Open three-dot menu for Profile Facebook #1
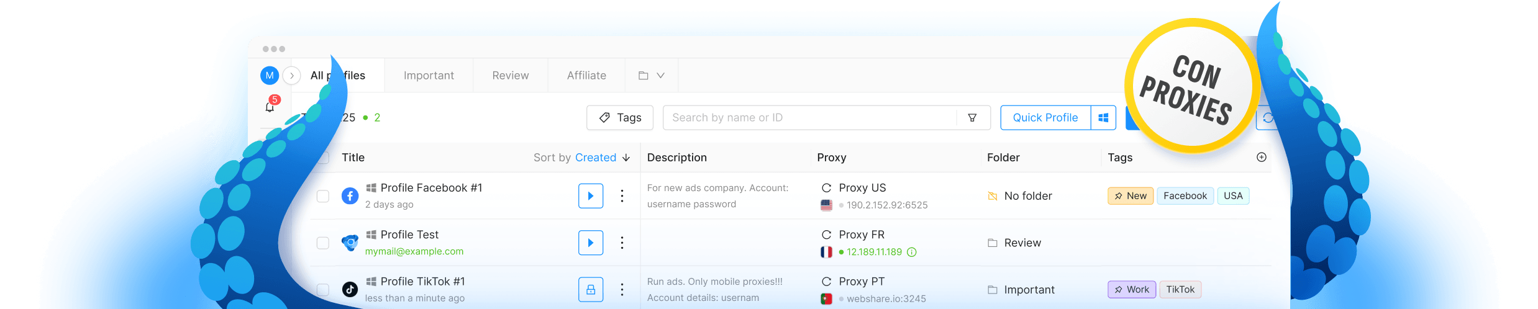The image size is (1538, 309). click(622, 196)
